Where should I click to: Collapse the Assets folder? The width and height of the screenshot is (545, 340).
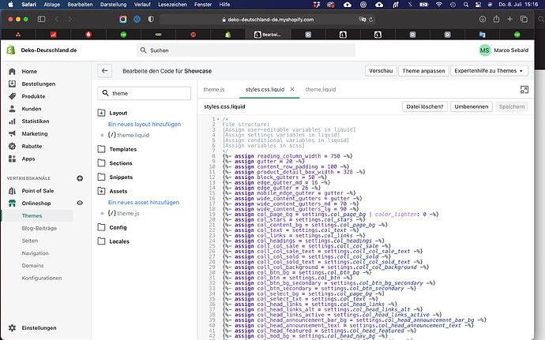pyautogui.click(x=101, y=191)
